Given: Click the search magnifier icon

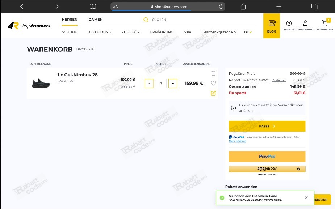Looking at the screenshot, I should pyautogui.click(x=146, y=20).
